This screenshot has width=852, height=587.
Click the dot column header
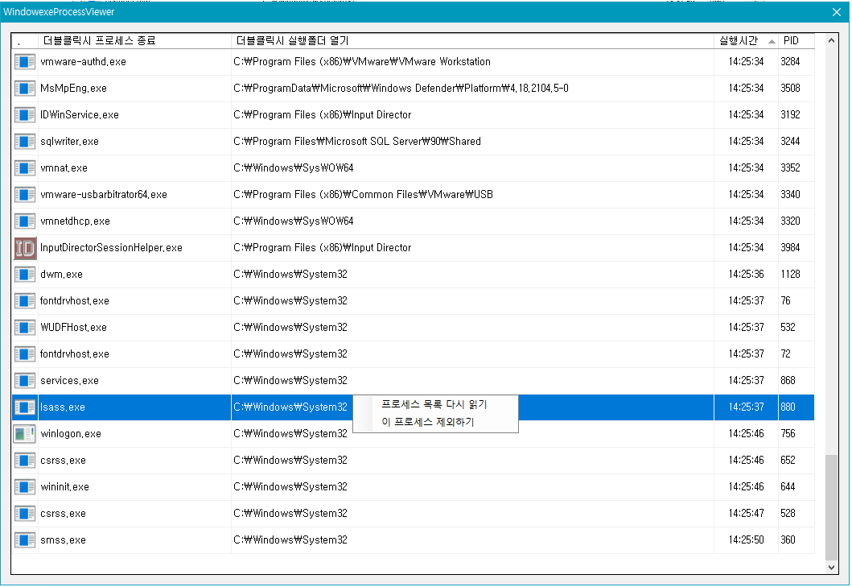[x=25, y=41]
